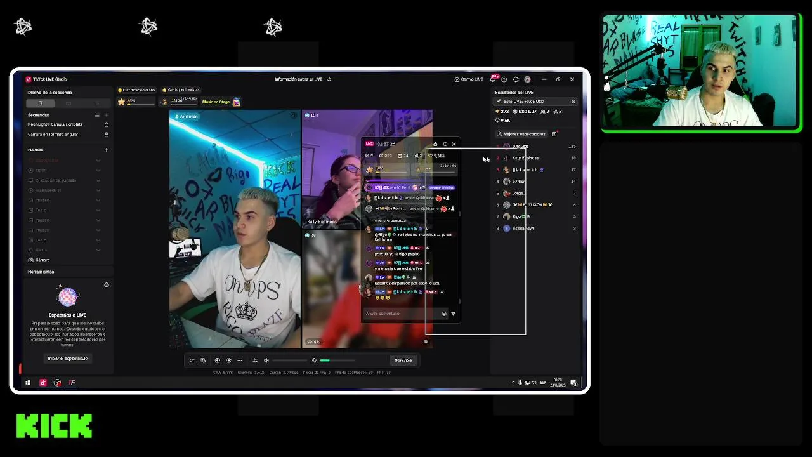Screen dimensions: 812x457
Task: Open the icon with red dot beside Mejores espectadores
Action: click(554, 134)
